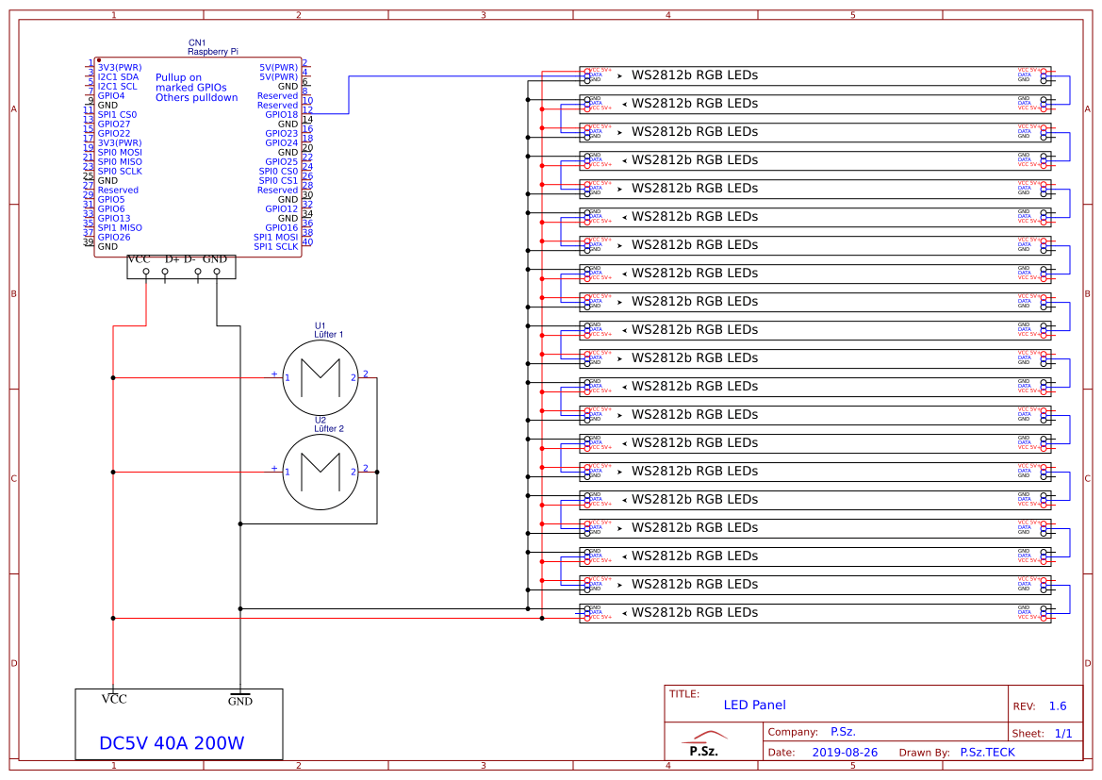Click the SPI0 CS1 pin label
The image size is (1102, 780).
pos(278,181)
